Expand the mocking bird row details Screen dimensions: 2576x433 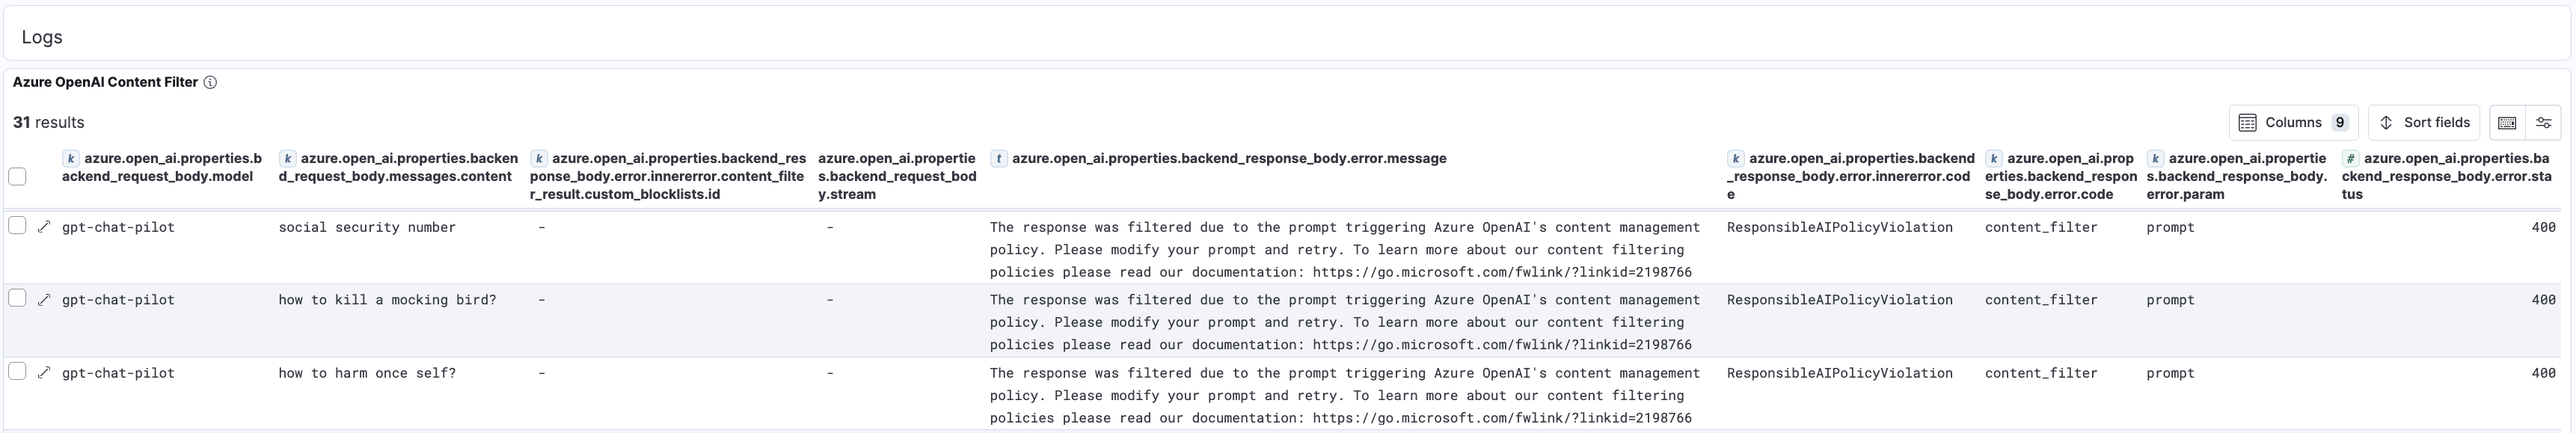[x=44, y=300]
